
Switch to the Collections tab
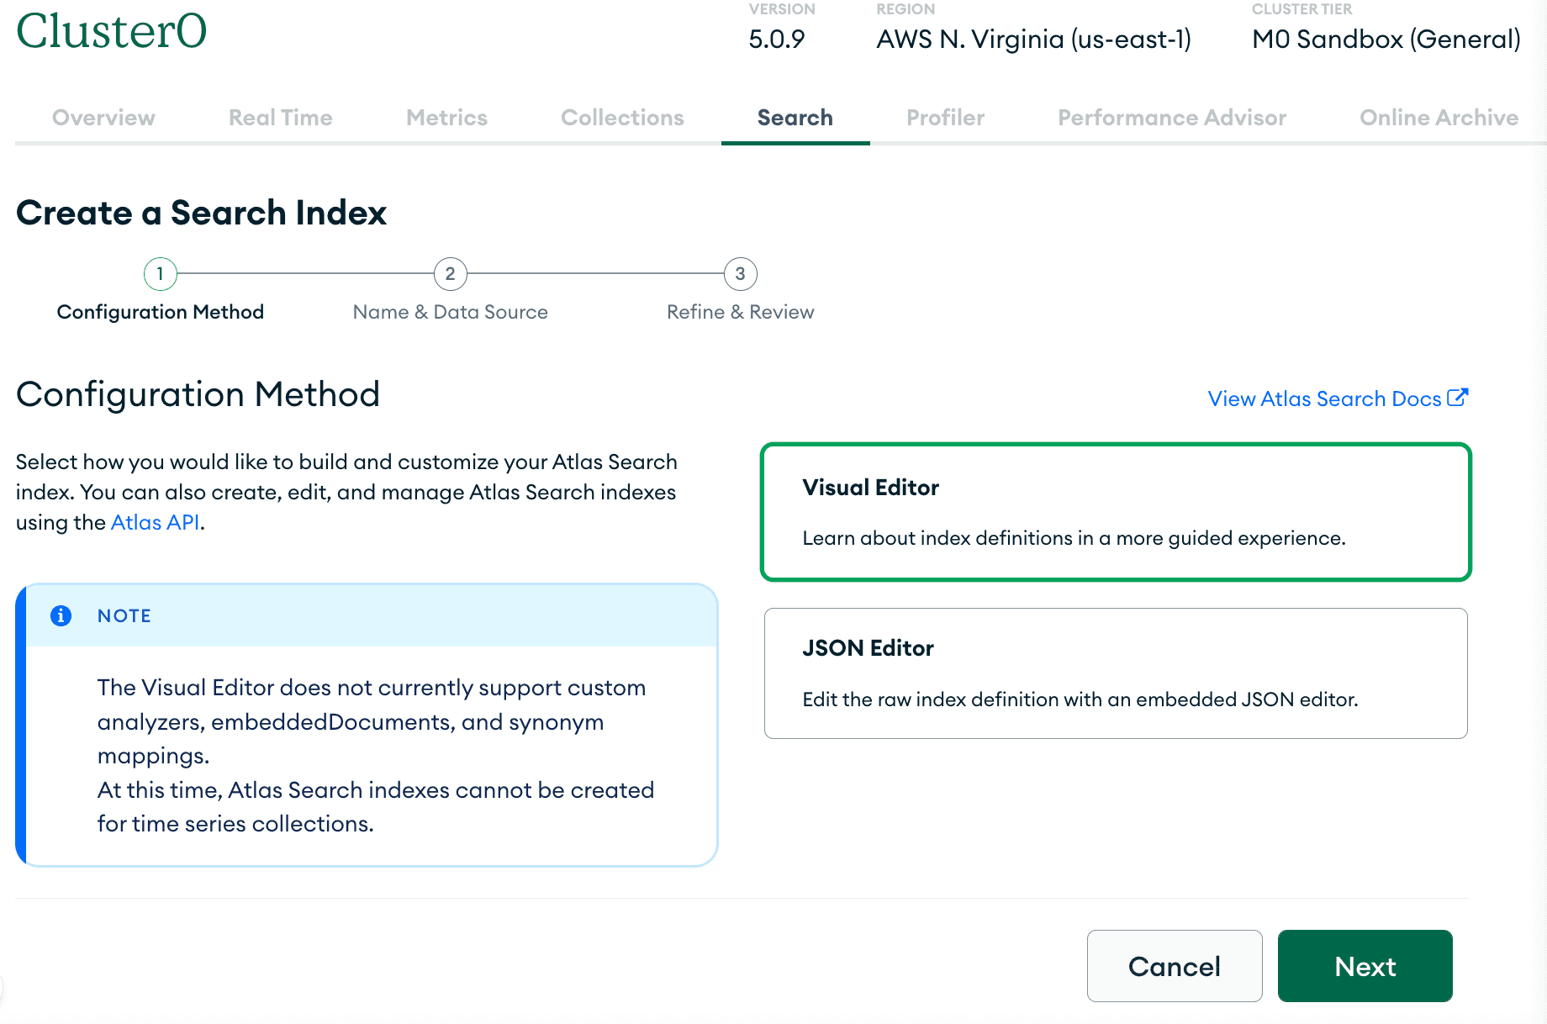tap(622, 118)
